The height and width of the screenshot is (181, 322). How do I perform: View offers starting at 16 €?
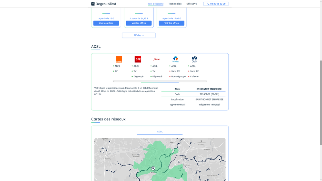point(106,23)
